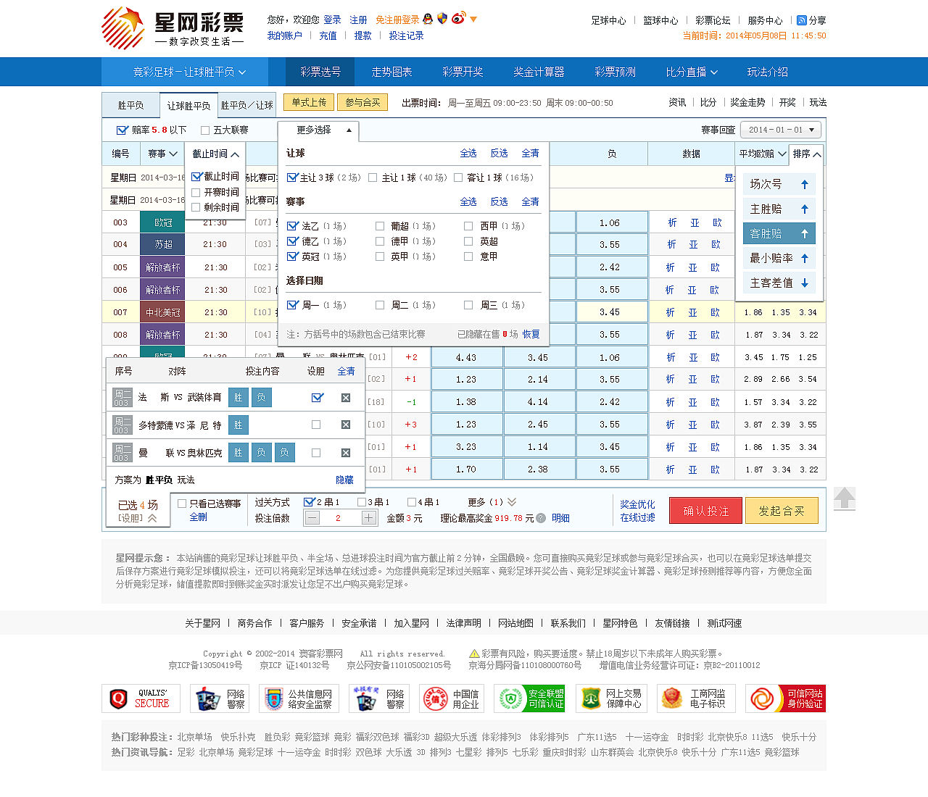Viewport: 928px width, 797px height.
Task: Click the blue share icon in the top bar
Action: click(x=801, y=20)
